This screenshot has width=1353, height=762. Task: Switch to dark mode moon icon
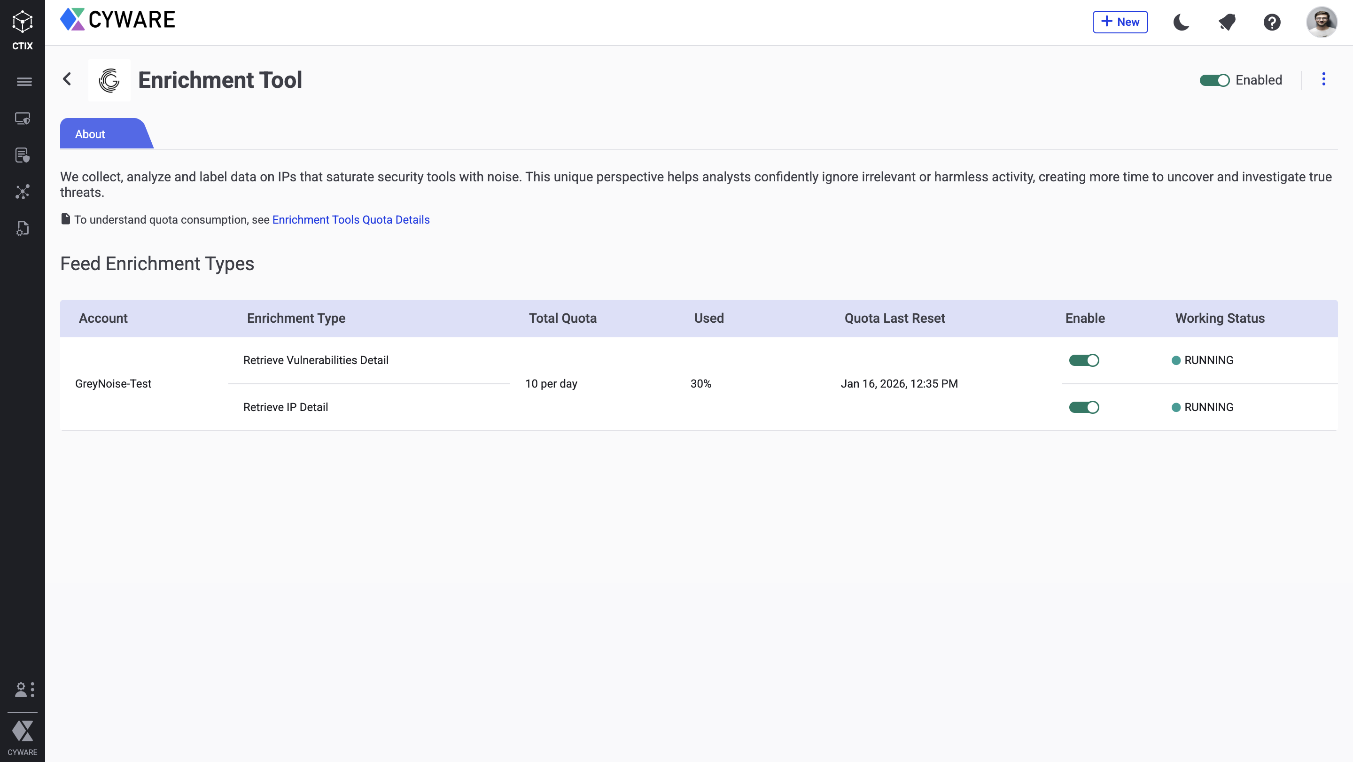[1181, 22]
